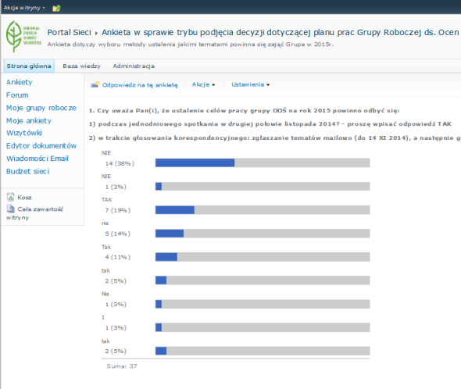Open Ankiety in the sidebar
The image size is (461, 389).
pos(19,82)
